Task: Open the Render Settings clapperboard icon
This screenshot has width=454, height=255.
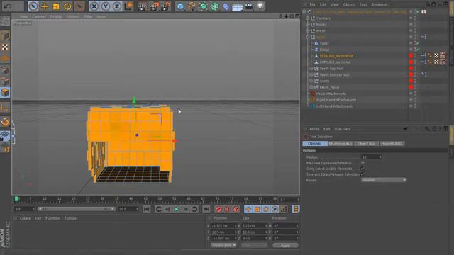Action: (x=165, y=6)
